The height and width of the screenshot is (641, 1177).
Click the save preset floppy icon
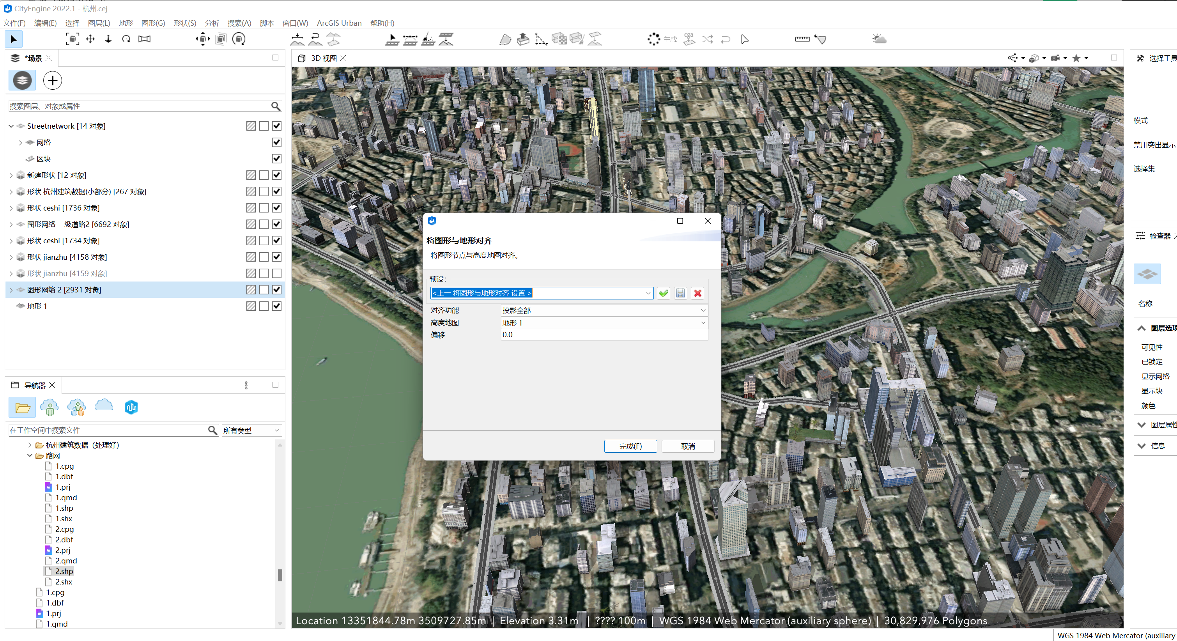point(680,293)
